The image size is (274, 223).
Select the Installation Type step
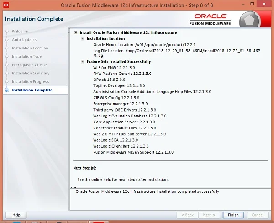coord(26,57)
